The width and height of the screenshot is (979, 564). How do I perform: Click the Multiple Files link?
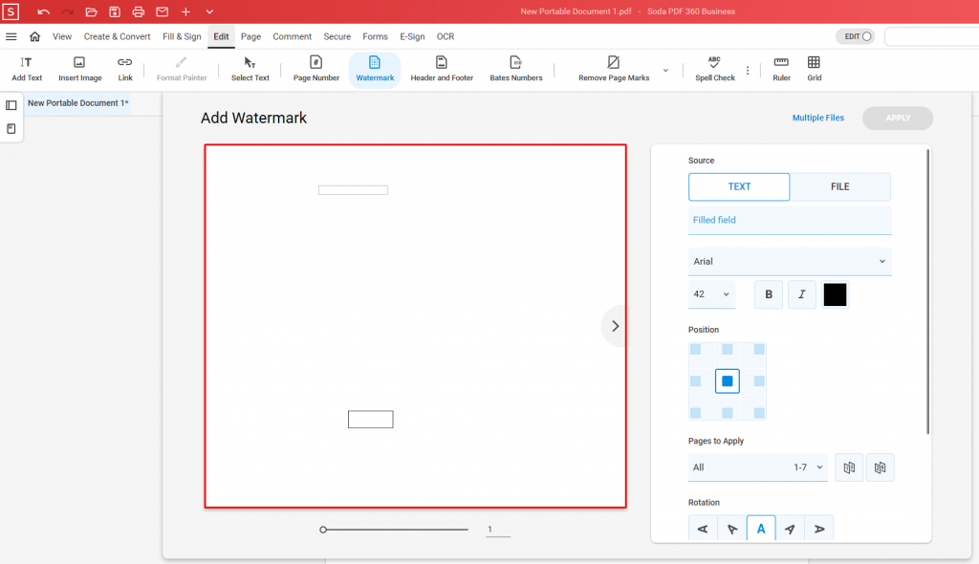coord(817,119)
